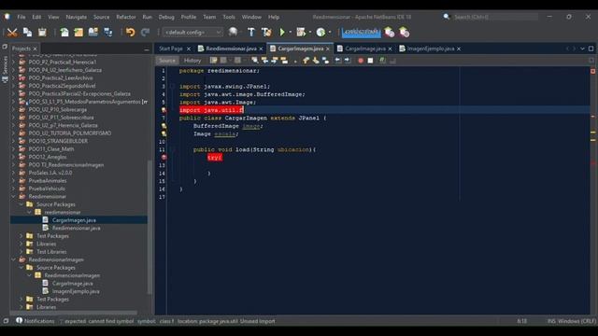The height and width of the screenshot is (336, 598).
Task: Undo the last edit
Action: [131, 33]
